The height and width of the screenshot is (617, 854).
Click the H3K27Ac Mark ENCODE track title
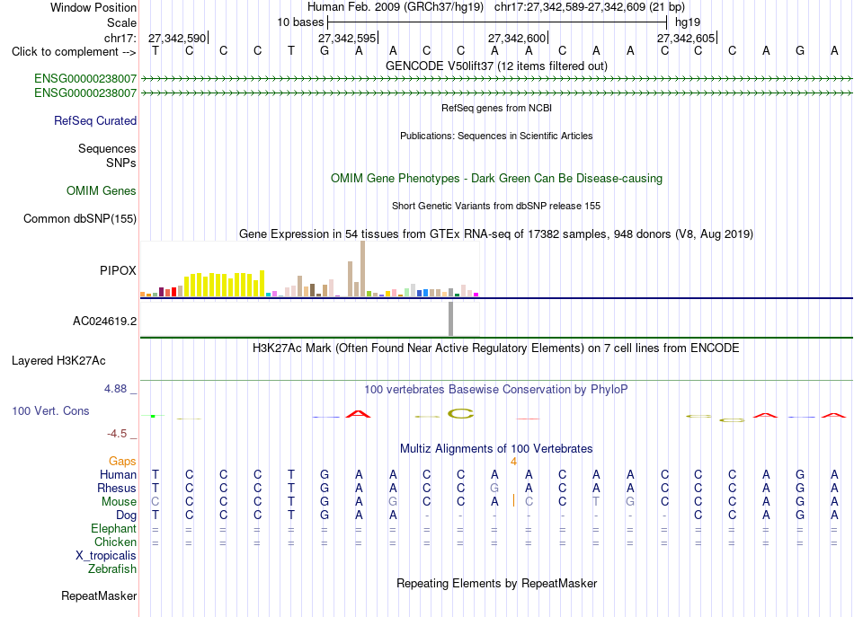point(496,348)
